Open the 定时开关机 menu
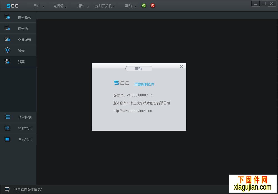This screenshot has height=194, width=278. (x=103, y=6)
